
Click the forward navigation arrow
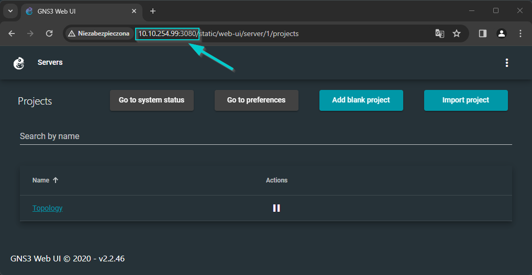pos(30,33)
